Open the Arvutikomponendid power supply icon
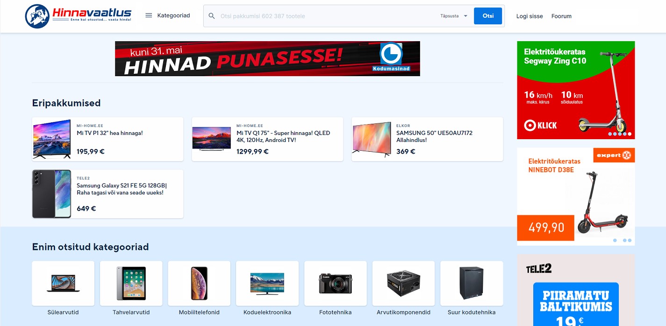 403,283
